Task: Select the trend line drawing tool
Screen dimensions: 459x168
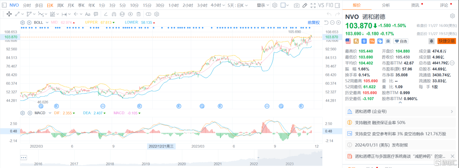Action: coord(17,14)
